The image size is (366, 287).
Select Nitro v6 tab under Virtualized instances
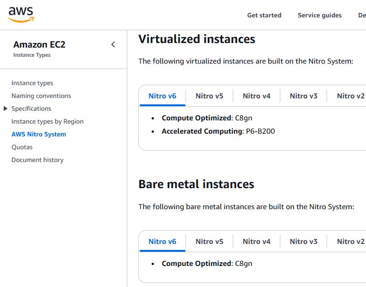point(163,96)
